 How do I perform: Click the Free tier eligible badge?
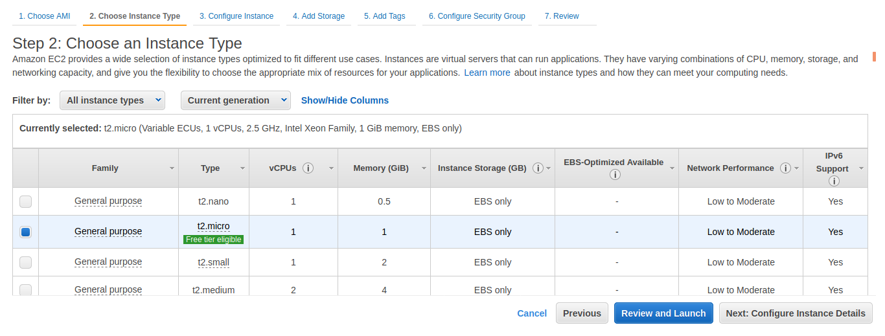pyautogui.click(x=214, y=240)
